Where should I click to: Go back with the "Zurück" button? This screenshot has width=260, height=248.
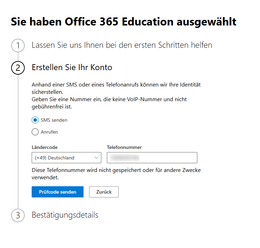pyautogui.click(x=104, y=192)
